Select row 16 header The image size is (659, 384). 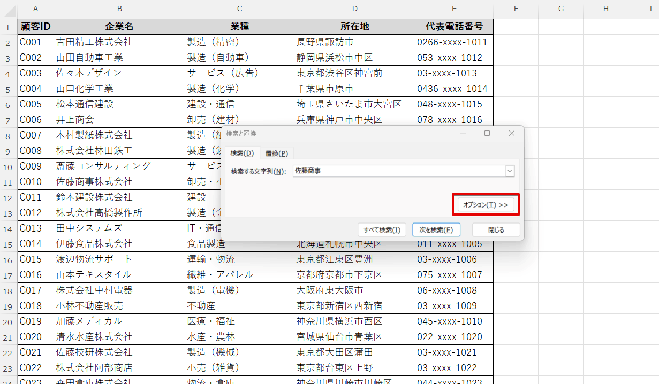coord(8,259)
